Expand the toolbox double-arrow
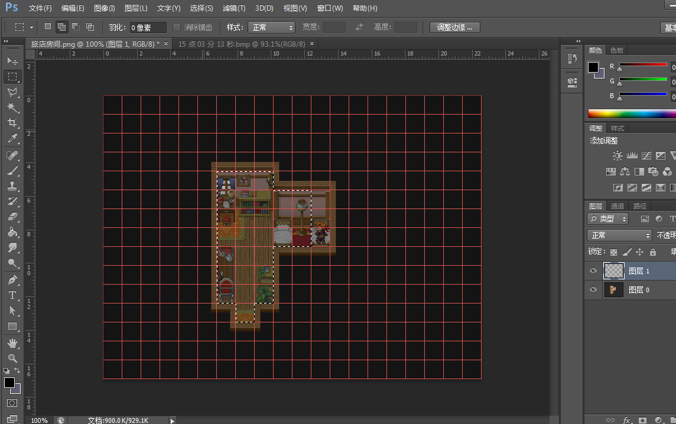Screen dimensions: 676x424 coord(6,41)
